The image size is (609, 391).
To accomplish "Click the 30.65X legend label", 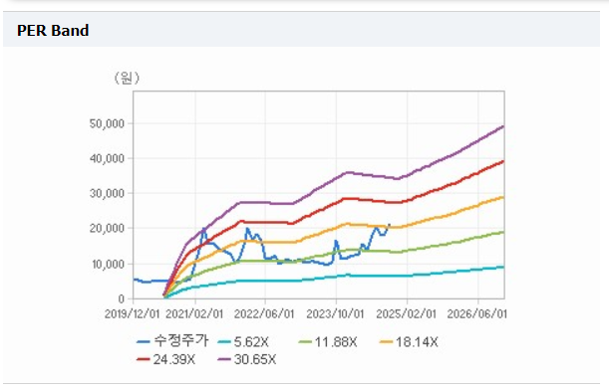I will click(255, 359).
